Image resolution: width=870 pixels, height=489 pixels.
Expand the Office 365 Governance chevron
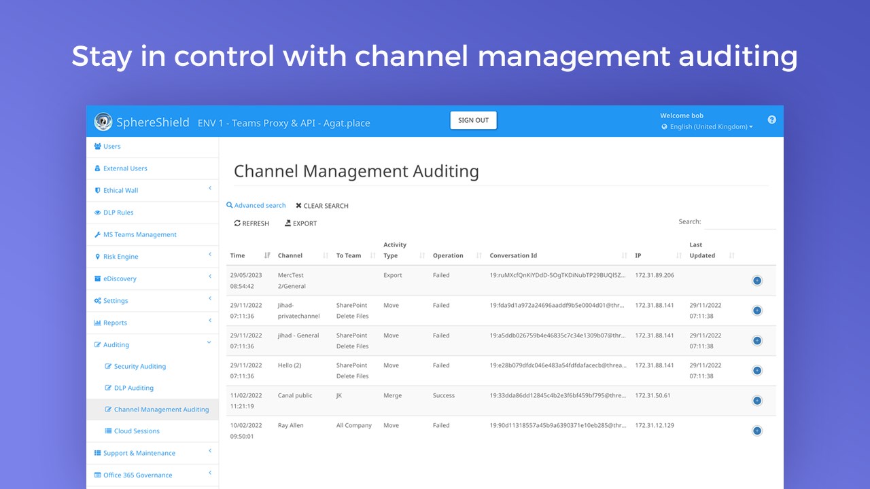(210, 473)
